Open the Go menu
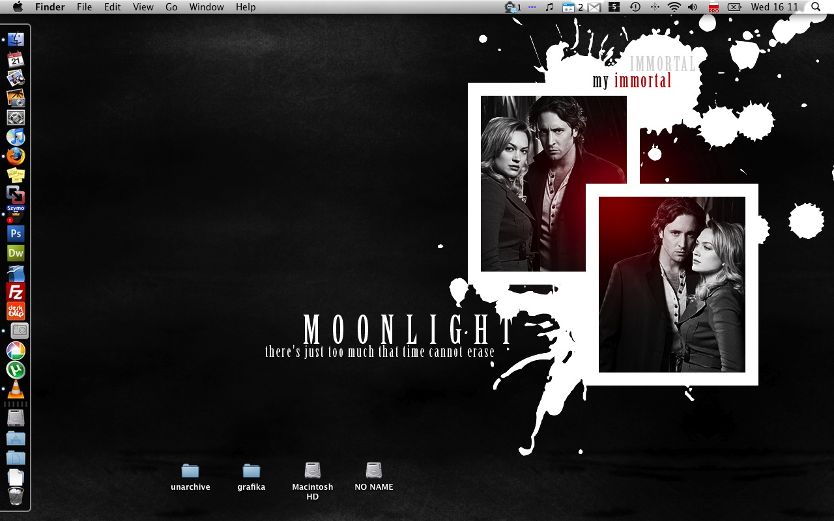 point(171,7)
